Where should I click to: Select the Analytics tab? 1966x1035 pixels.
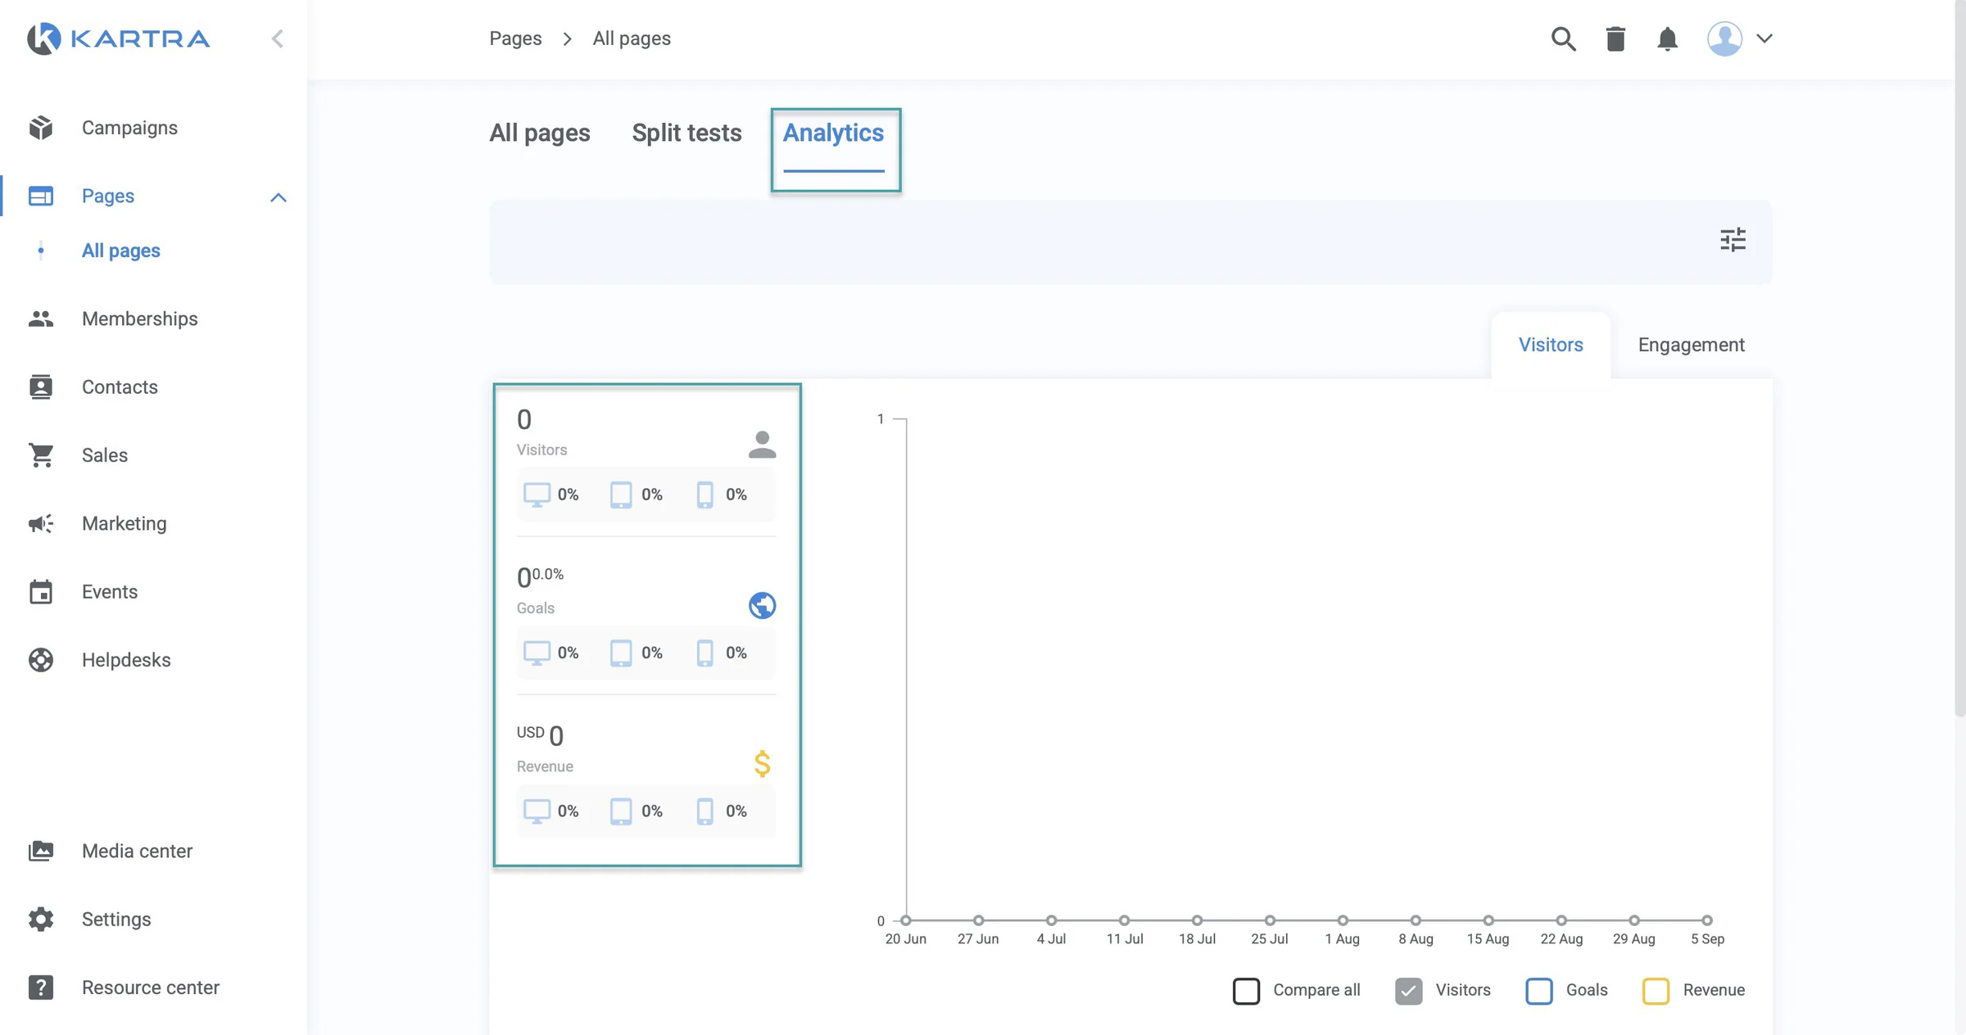coord(833,133)
